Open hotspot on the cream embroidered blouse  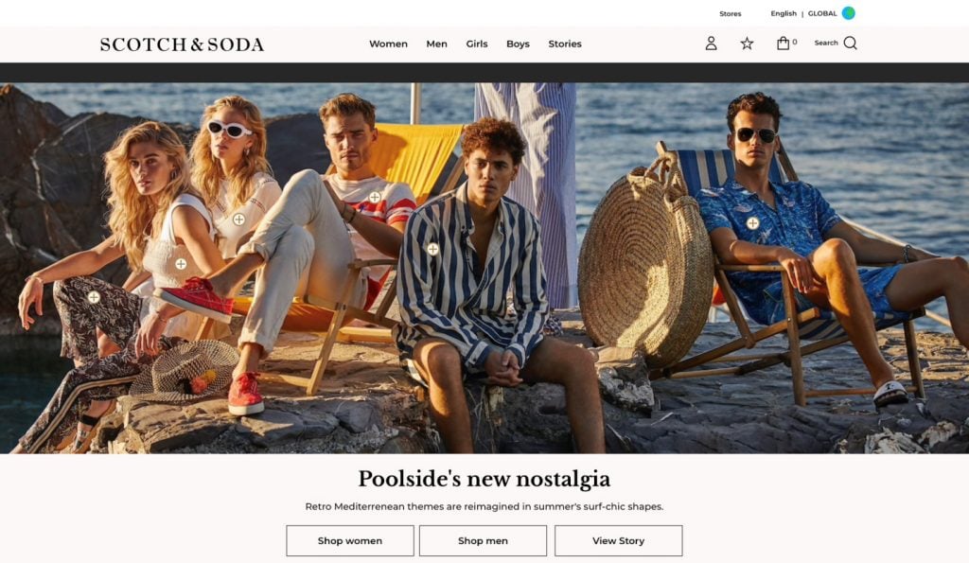tap(238, 219)
